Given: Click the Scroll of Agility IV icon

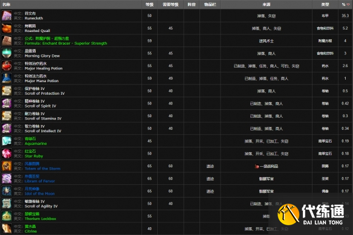Looking at the screenshot, I should (x=7, y=204).
